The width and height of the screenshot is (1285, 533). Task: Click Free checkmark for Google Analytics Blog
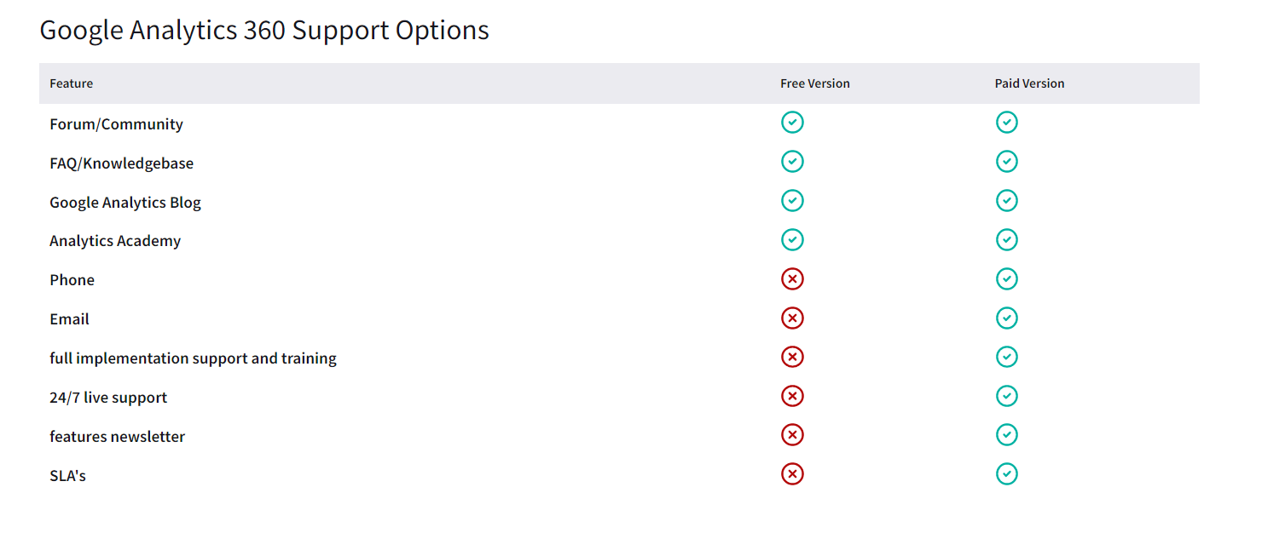[792, 201]
